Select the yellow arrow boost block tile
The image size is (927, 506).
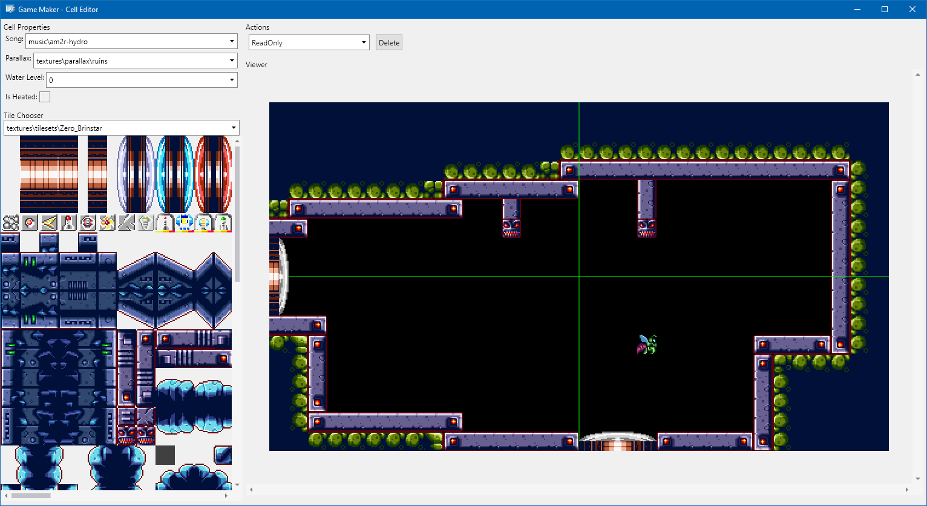coord(49,223)
